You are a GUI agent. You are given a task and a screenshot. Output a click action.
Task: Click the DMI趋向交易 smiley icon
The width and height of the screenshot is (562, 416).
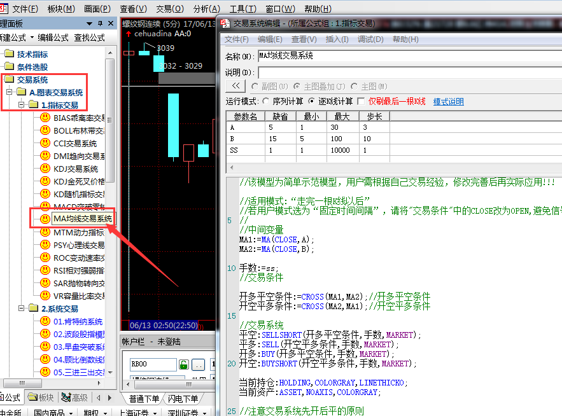[45, 155]
